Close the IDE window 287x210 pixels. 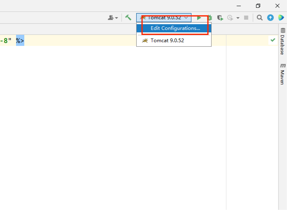[278, 6]
